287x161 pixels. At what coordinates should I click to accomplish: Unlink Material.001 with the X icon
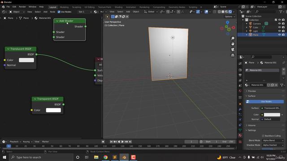point(276,85)
